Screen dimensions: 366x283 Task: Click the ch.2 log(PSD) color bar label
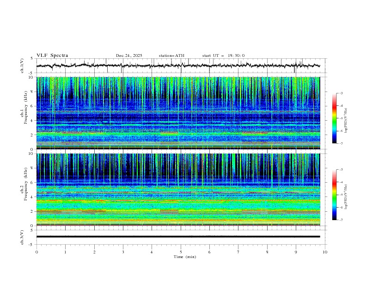click(x=346, y=195)
